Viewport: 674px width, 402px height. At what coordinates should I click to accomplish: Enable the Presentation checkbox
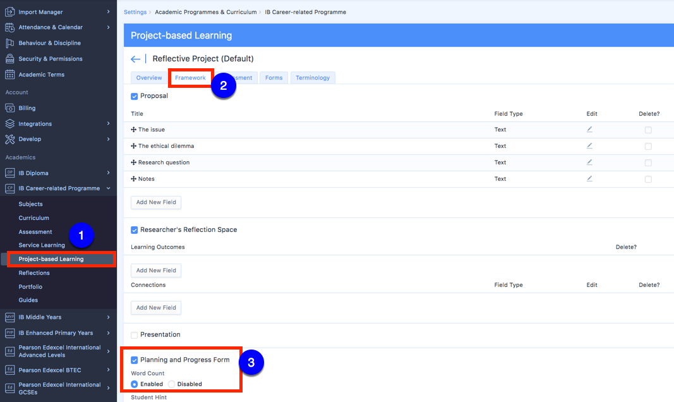(x=134, y=335)
